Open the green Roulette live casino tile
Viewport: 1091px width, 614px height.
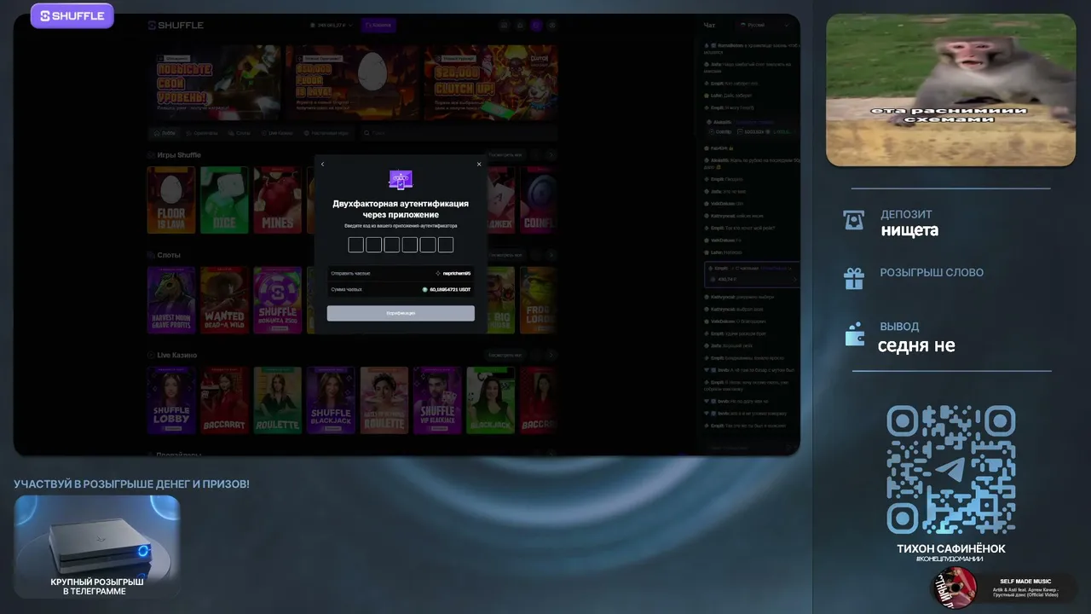tap(278, 400)
